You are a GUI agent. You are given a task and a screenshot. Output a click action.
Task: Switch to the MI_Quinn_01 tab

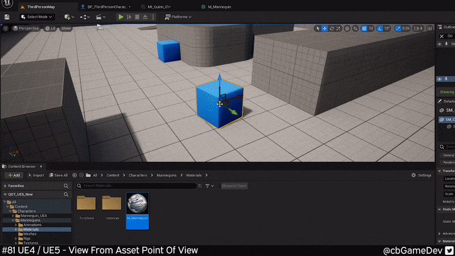pos(159,7)
